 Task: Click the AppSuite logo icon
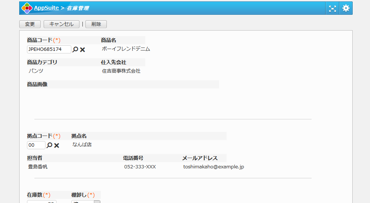click(27, 8)
